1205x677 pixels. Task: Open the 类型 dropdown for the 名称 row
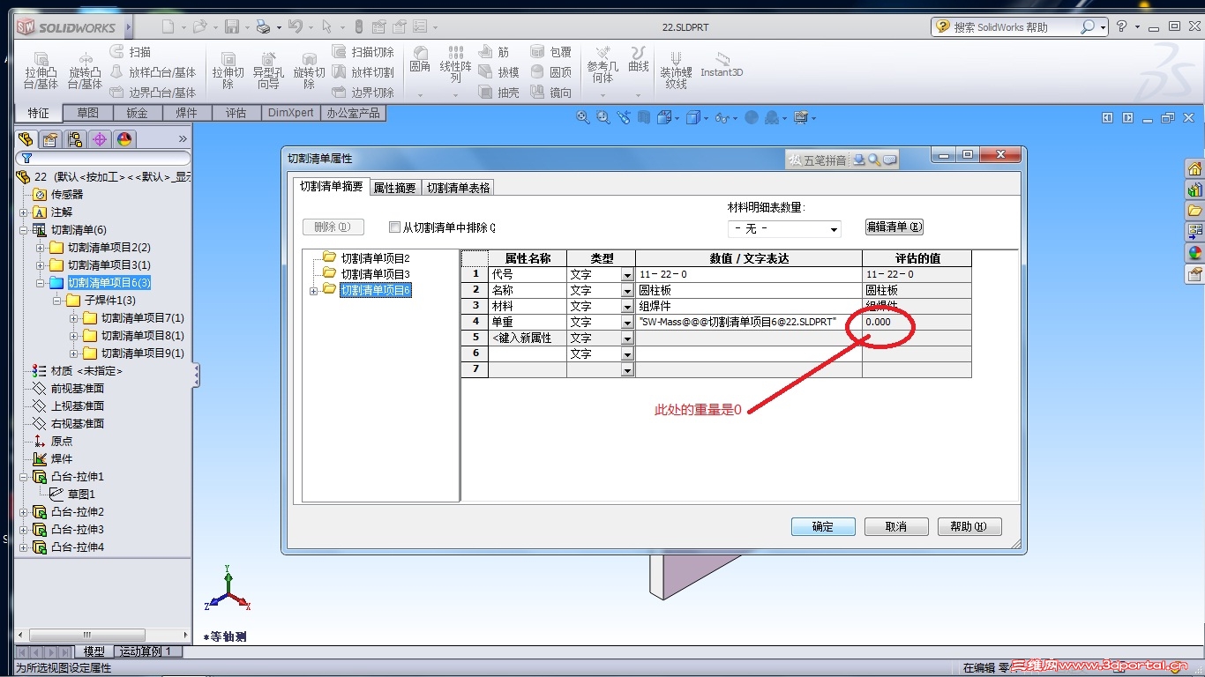[x=627, y=291]
